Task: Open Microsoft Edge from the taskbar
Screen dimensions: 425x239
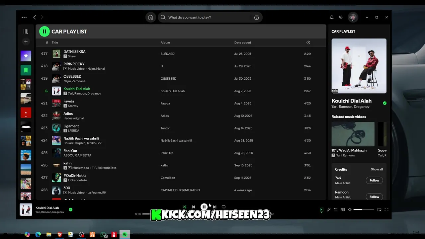Action: click(38, 234)
